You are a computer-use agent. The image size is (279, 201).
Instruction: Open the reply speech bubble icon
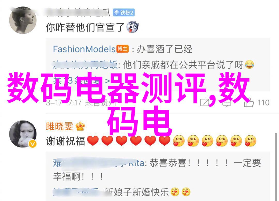[x=227, y=103]
